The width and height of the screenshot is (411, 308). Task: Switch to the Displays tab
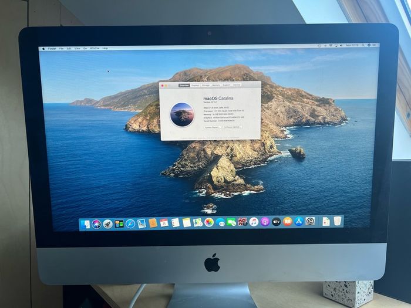click(196, 86)
